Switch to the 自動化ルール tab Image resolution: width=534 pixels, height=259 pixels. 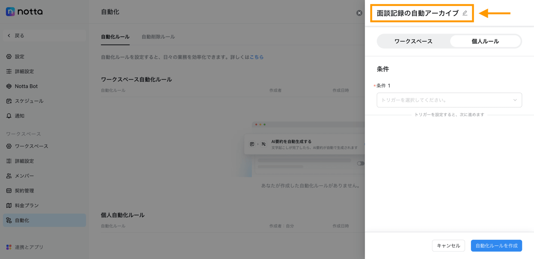click(x=115, y=37)
